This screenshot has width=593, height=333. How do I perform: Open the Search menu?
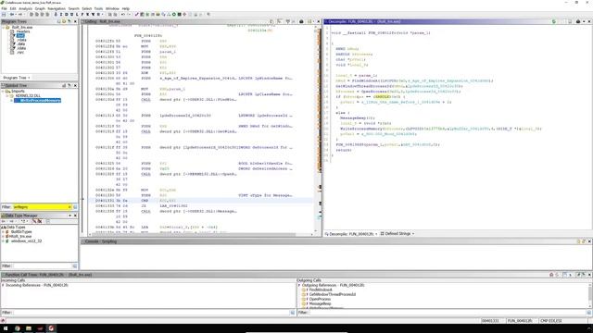pyautogui.click(x=74, y=8)
